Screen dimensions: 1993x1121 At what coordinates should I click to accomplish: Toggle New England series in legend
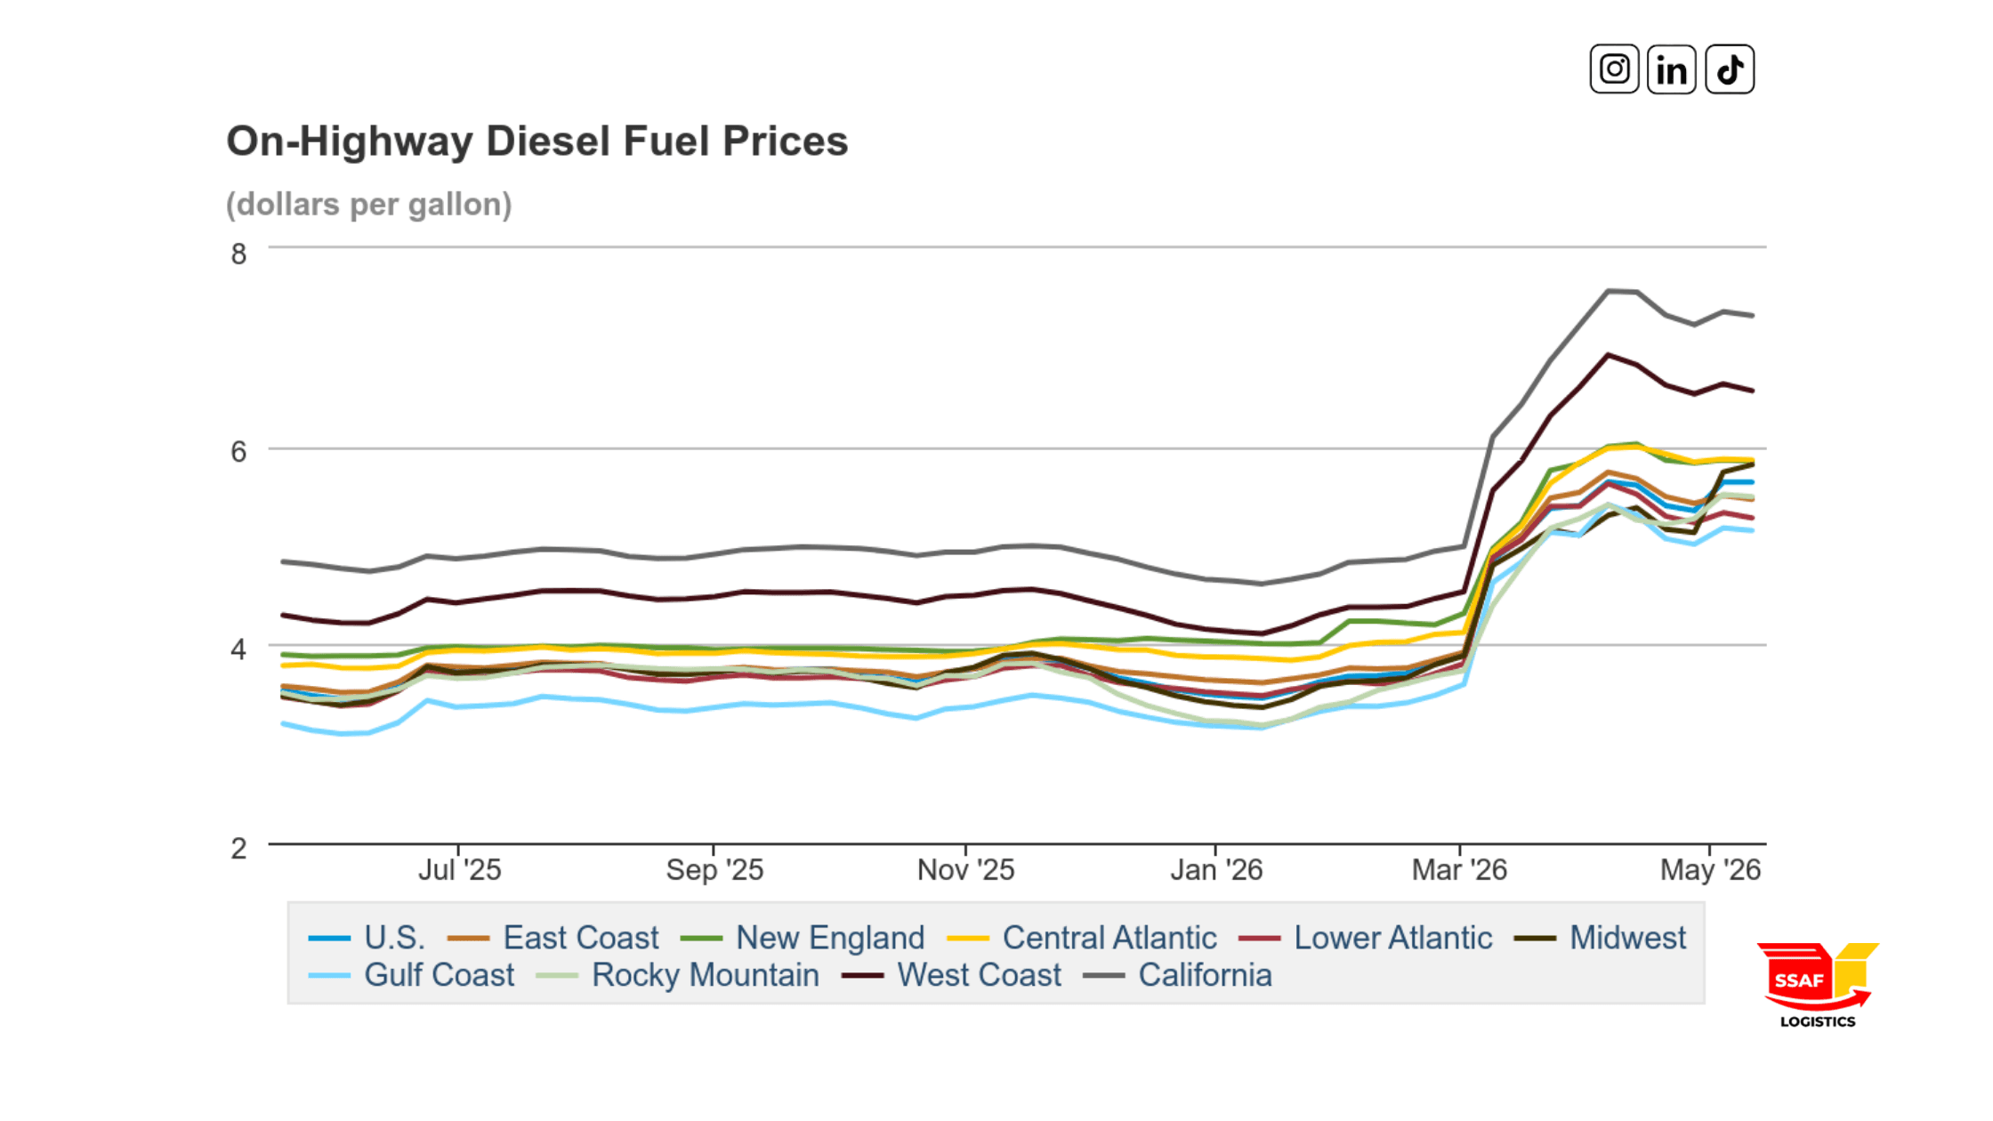coord(803,938)
